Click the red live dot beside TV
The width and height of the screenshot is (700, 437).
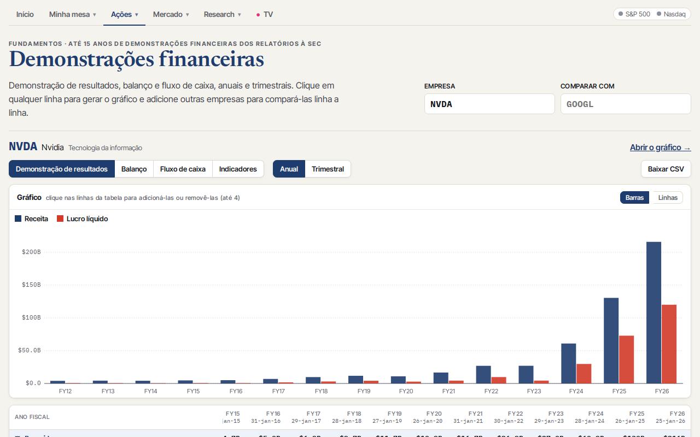258,15
